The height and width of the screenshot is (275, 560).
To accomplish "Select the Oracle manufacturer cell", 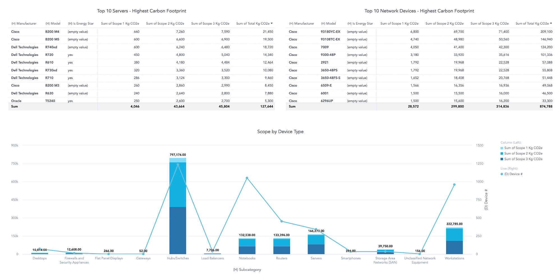I will [16, 101].
